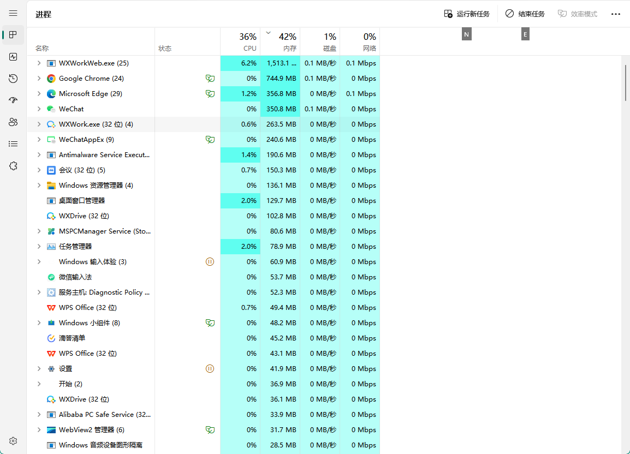Click the 设置 gear process icon
The height and width of the screenshot is (454, 630).
[51, 368]
